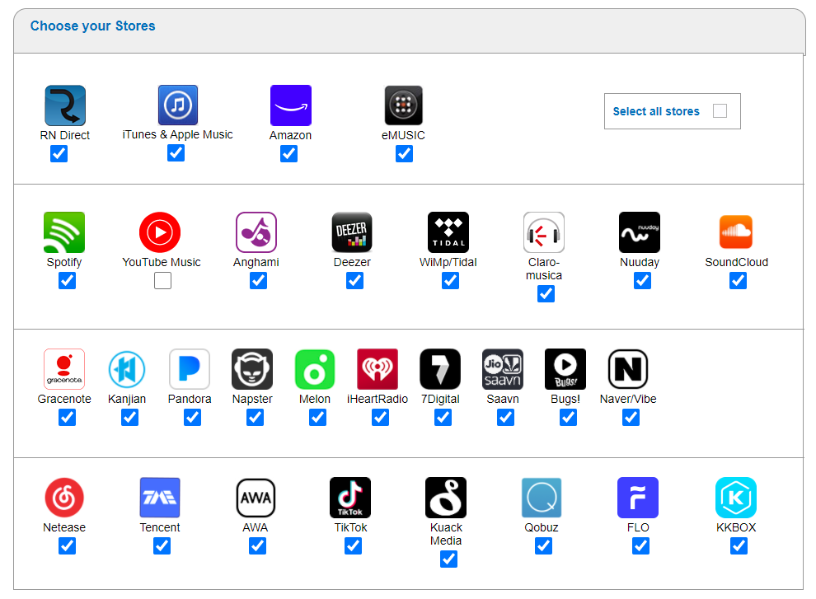Uncheck the Napster checkbox
Screen dimensions: 816x599
click(255, 418)
